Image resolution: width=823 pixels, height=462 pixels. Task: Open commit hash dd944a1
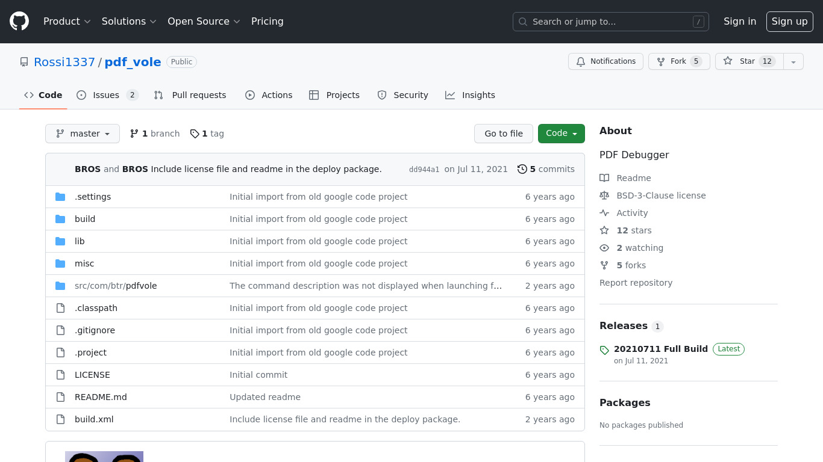tap(424, 170)
